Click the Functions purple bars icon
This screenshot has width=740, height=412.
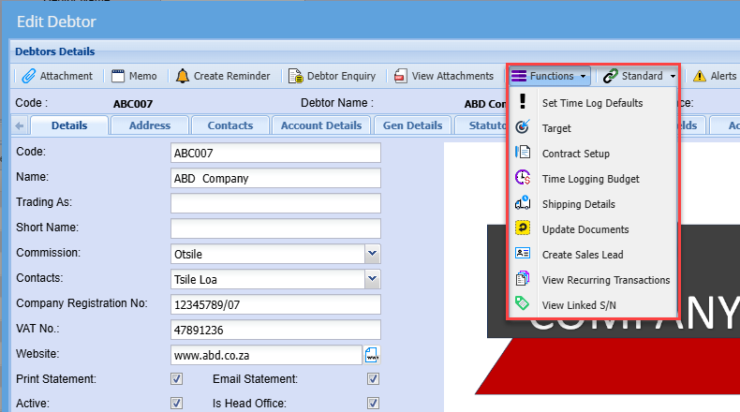[x=519, y=76]
